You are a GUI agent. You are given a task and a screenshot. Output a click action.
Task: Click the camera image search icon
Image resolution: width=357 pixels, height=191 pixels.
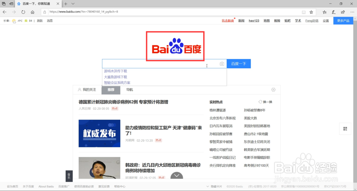[x=222, y=64]
